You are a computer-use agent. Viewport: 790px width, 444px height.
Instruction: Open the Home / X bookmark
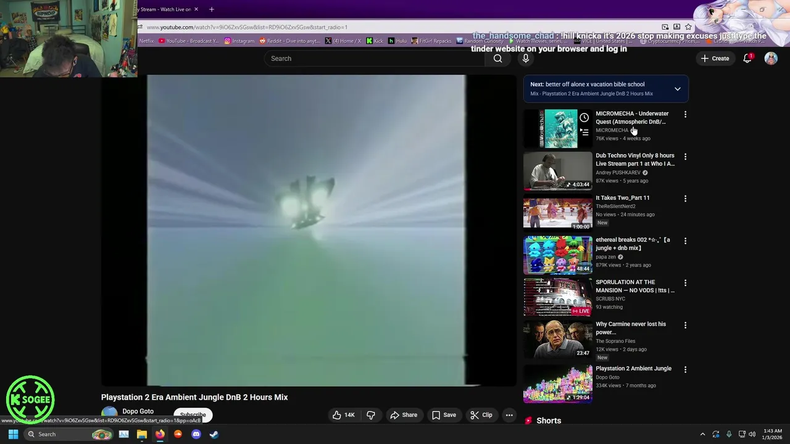click(343, 41)
